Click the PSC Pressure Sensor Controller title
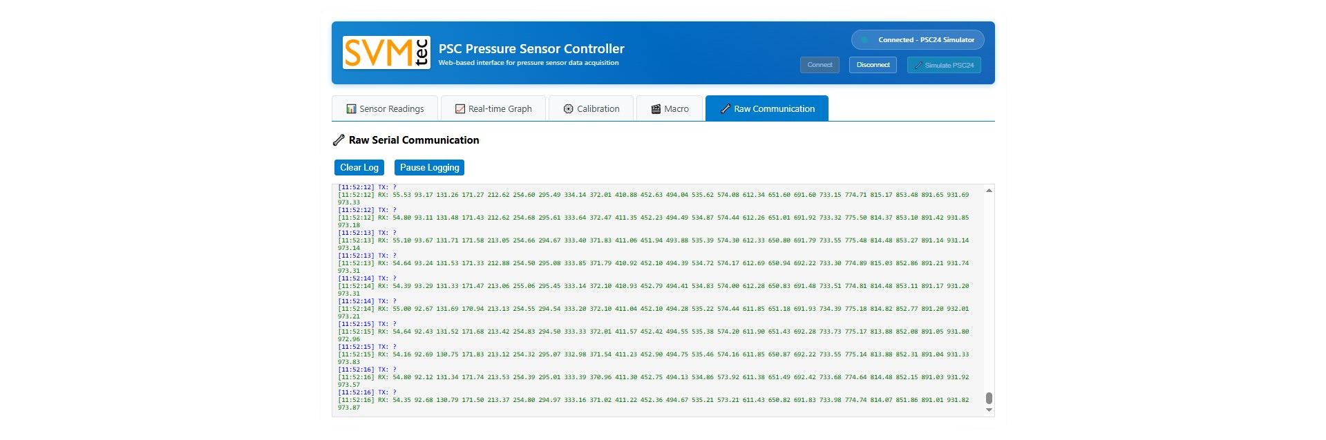 coord(531,49)
